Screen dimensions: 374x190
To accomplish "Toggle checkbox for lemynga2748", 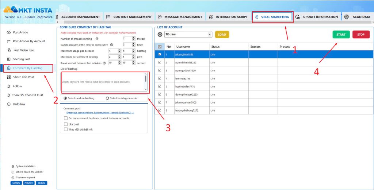I will click(160, 78).
